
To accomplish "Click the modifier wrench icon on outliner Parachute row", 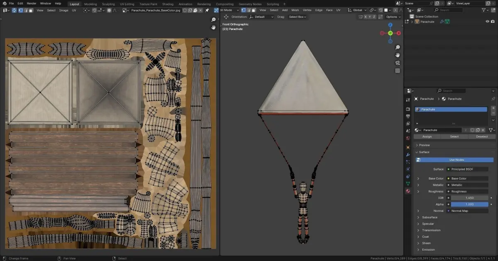I will (x=442, y=22).
